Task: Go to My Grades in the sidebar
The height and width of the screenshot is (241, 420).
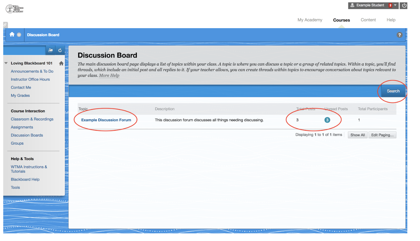Action: click(x=20, y=95)
